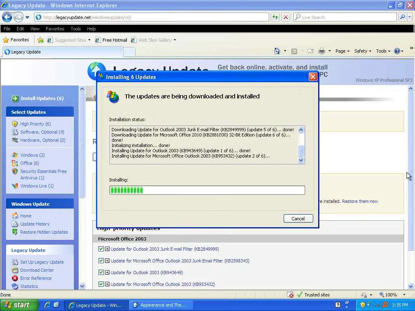Image resolution: width=415 pixels, height=311 pixels.
Task: Click the green Installing progress bar
Action: click(207, 190)
